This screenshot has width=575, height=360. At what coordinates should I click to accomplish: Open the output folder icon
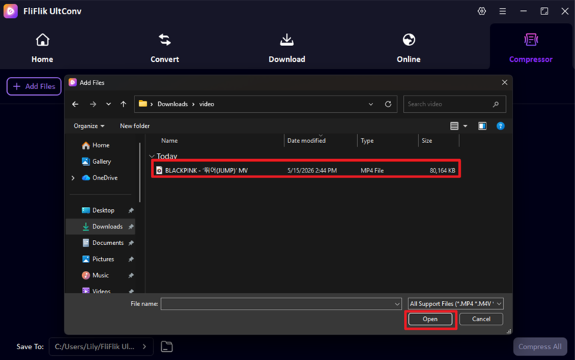[167, 347]
